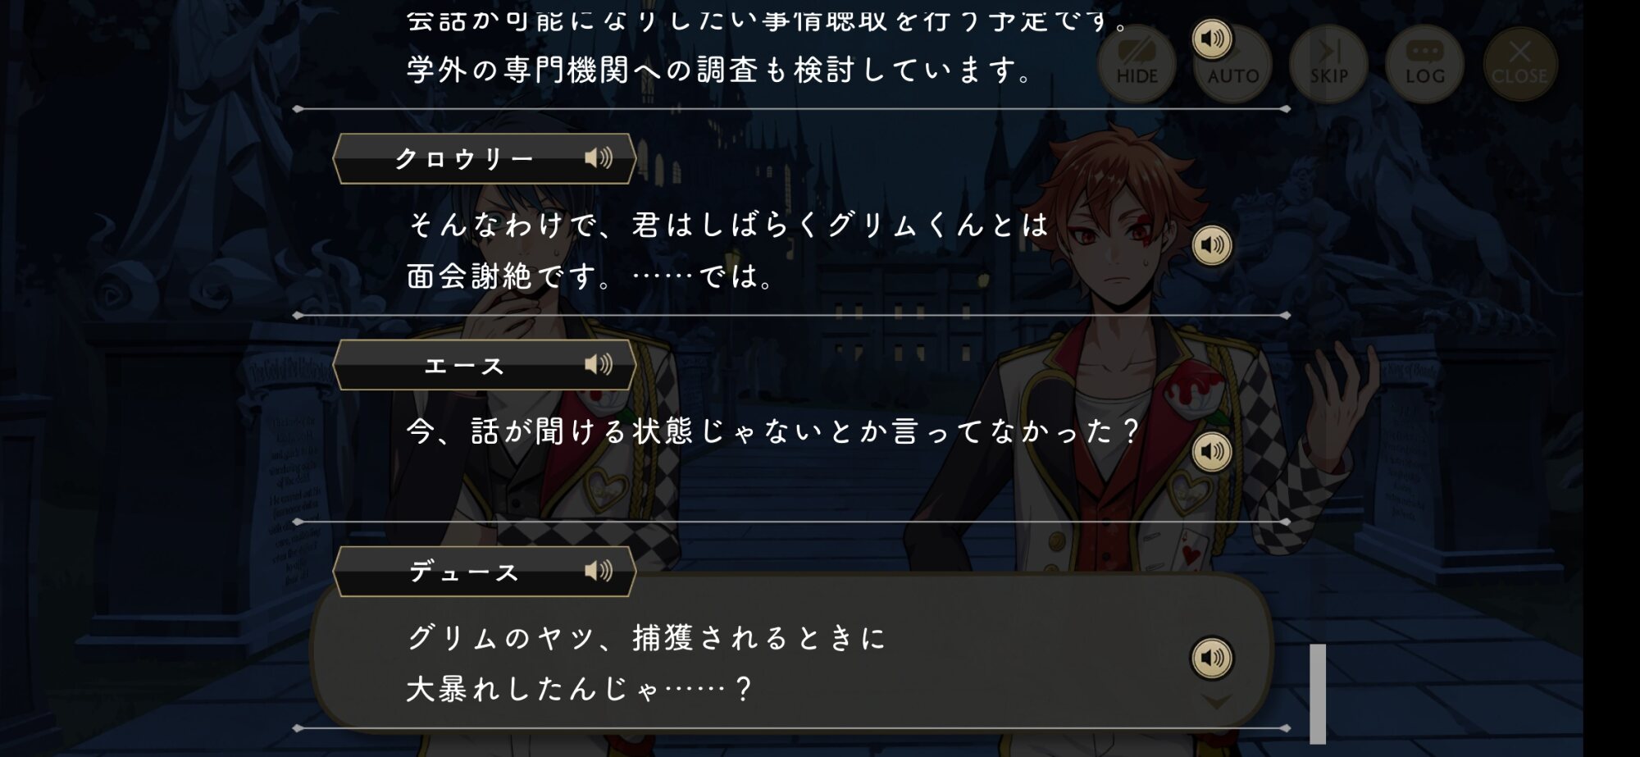Tap Crowley's line 面会謝絶です
This screenshot has width=1640, height=757.
coord(501,276)
